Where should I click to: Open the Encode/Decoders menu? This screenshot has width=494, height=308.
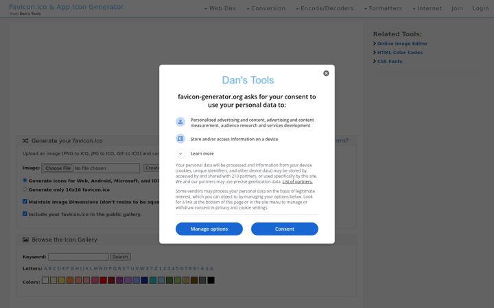click(x=325, y=8)
